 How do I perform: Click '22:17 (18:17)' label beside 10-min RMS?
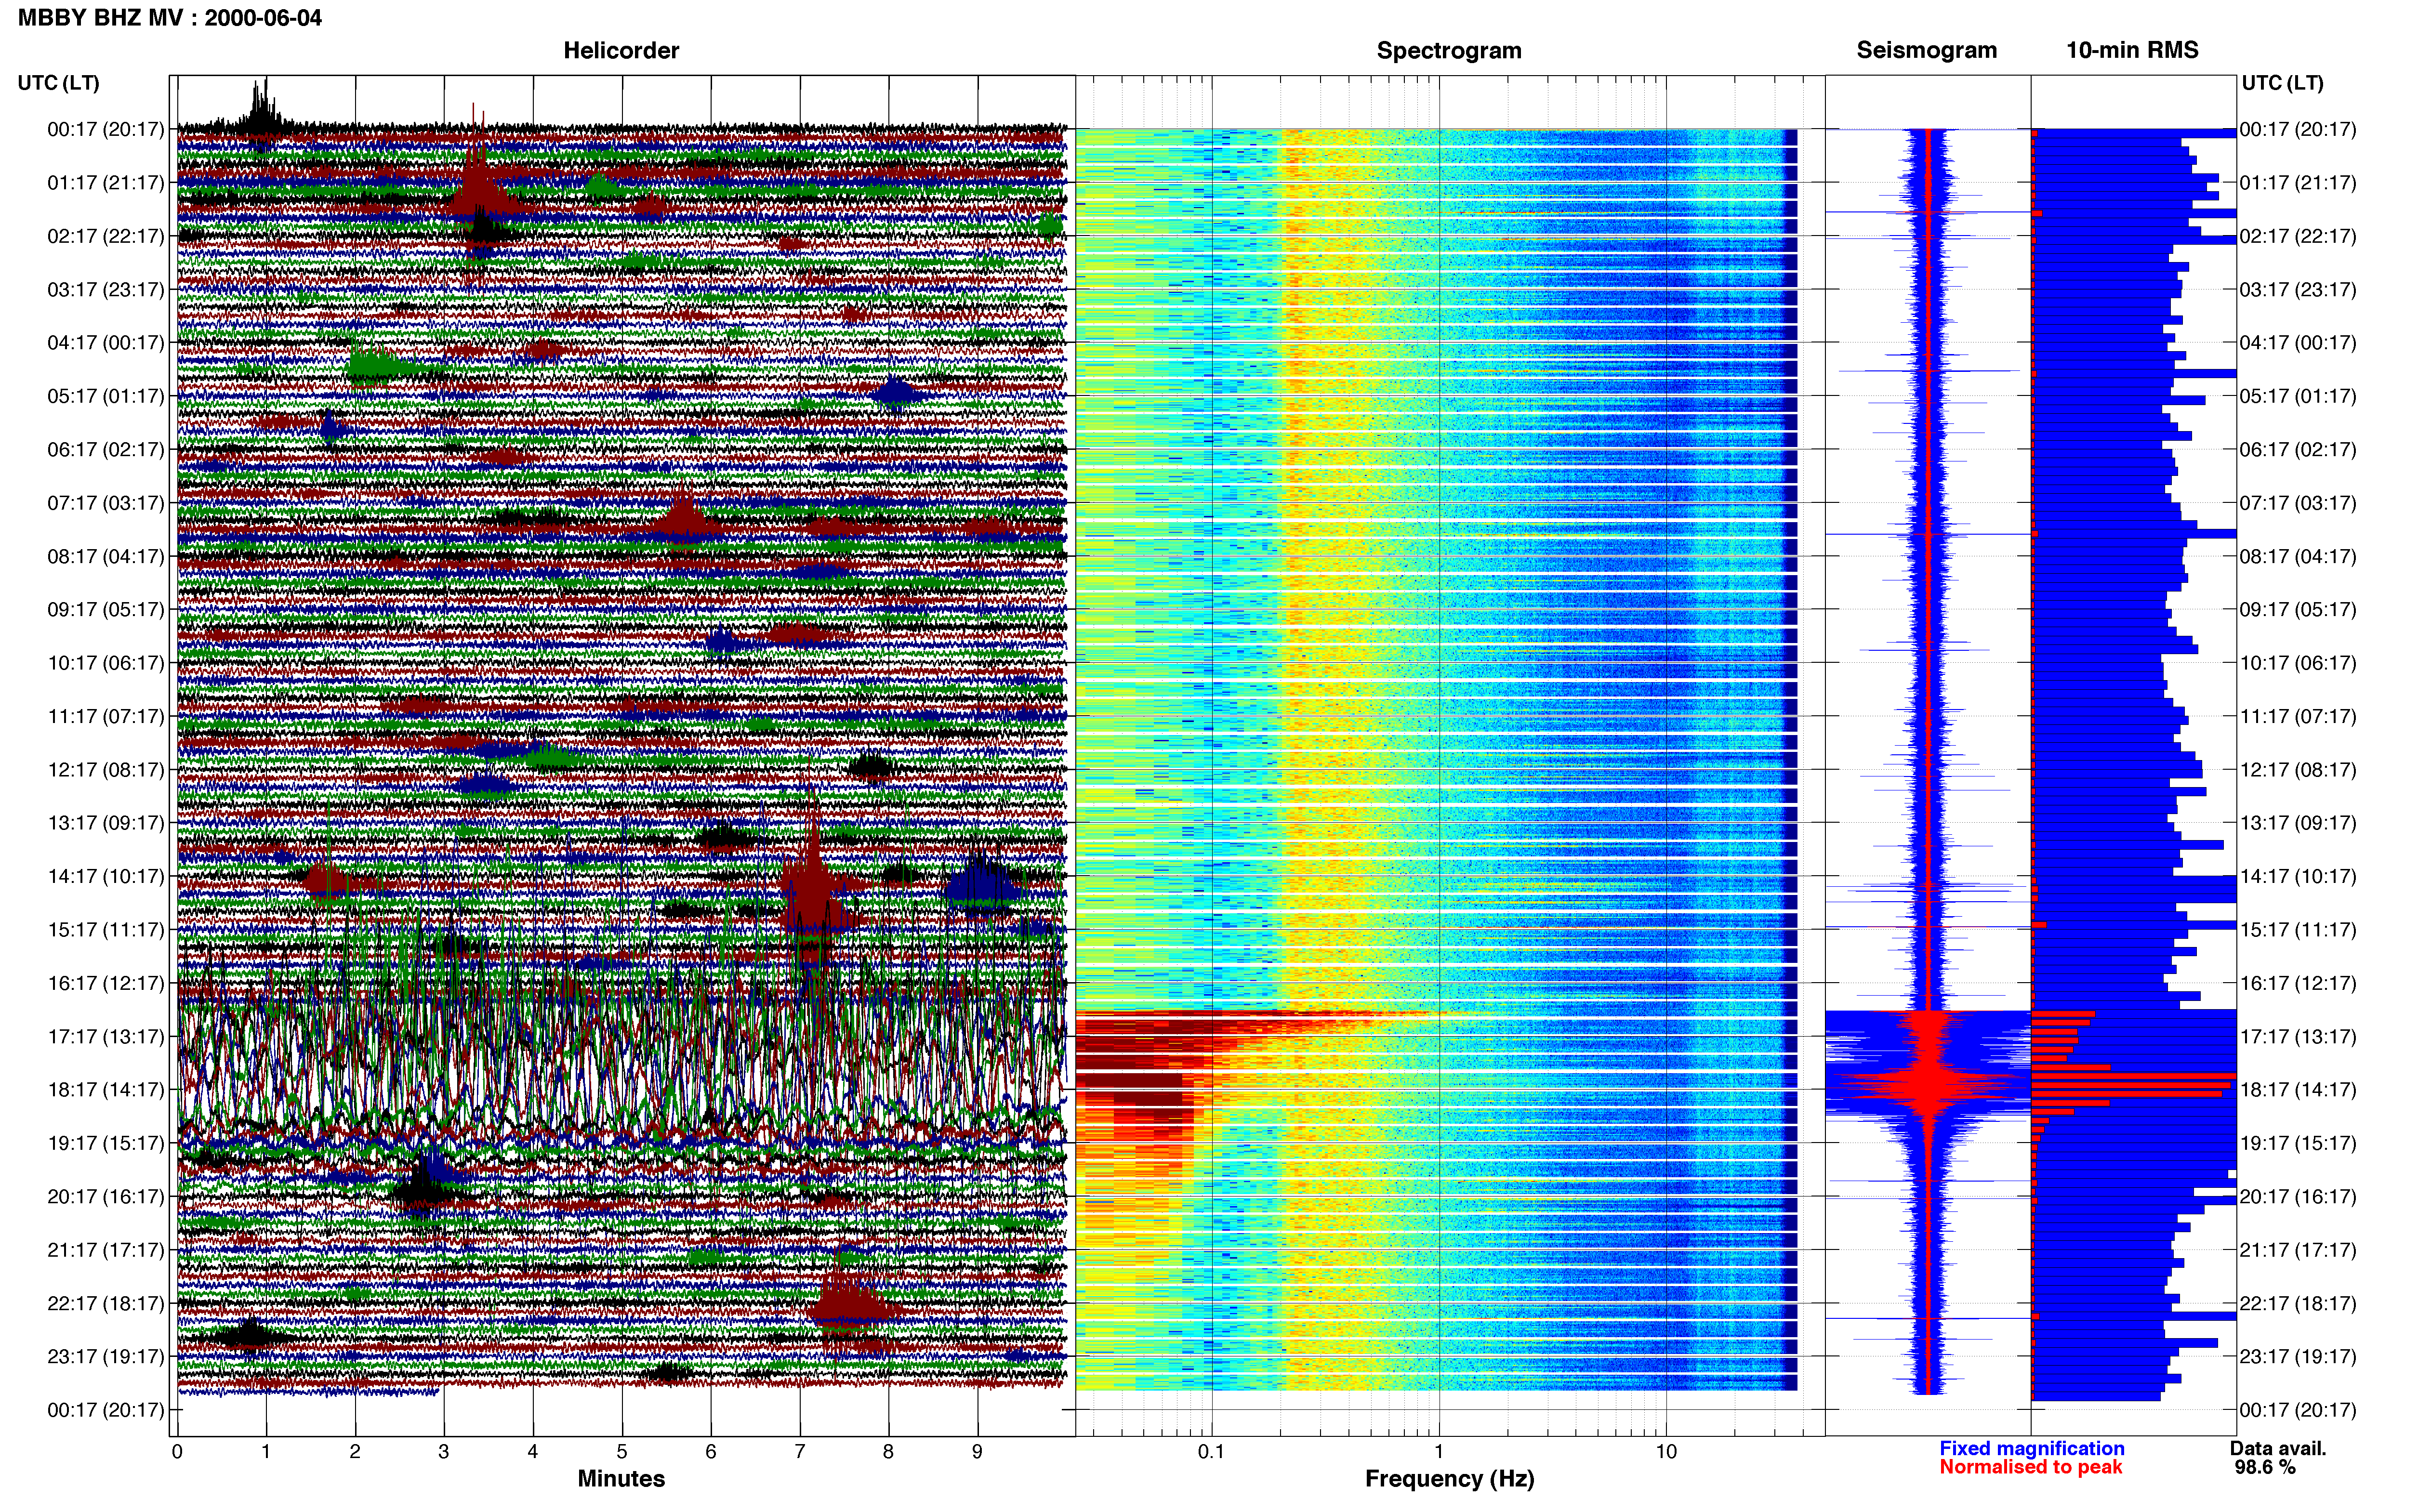(x=2298, y=1304)
